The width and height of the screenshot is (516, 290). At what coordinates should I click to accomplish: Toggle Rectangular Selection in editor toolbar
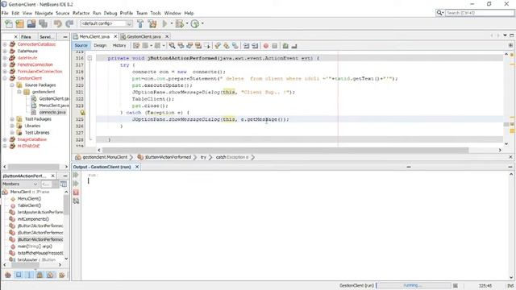pyautogui.click(x=207, y=46)
